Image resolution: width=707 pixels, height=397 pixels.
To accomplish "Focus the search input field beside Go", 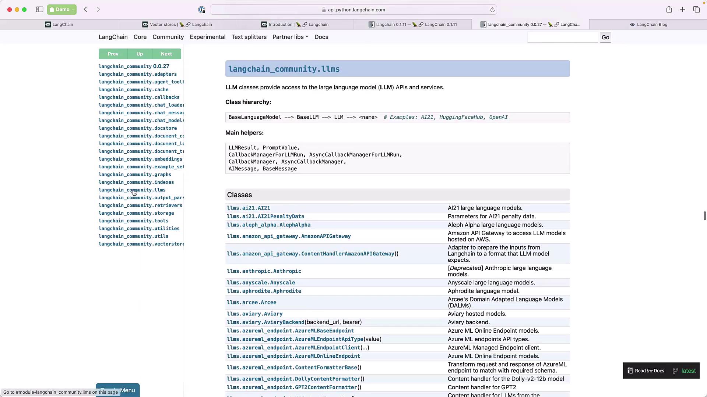I will [x=563, y=37].
